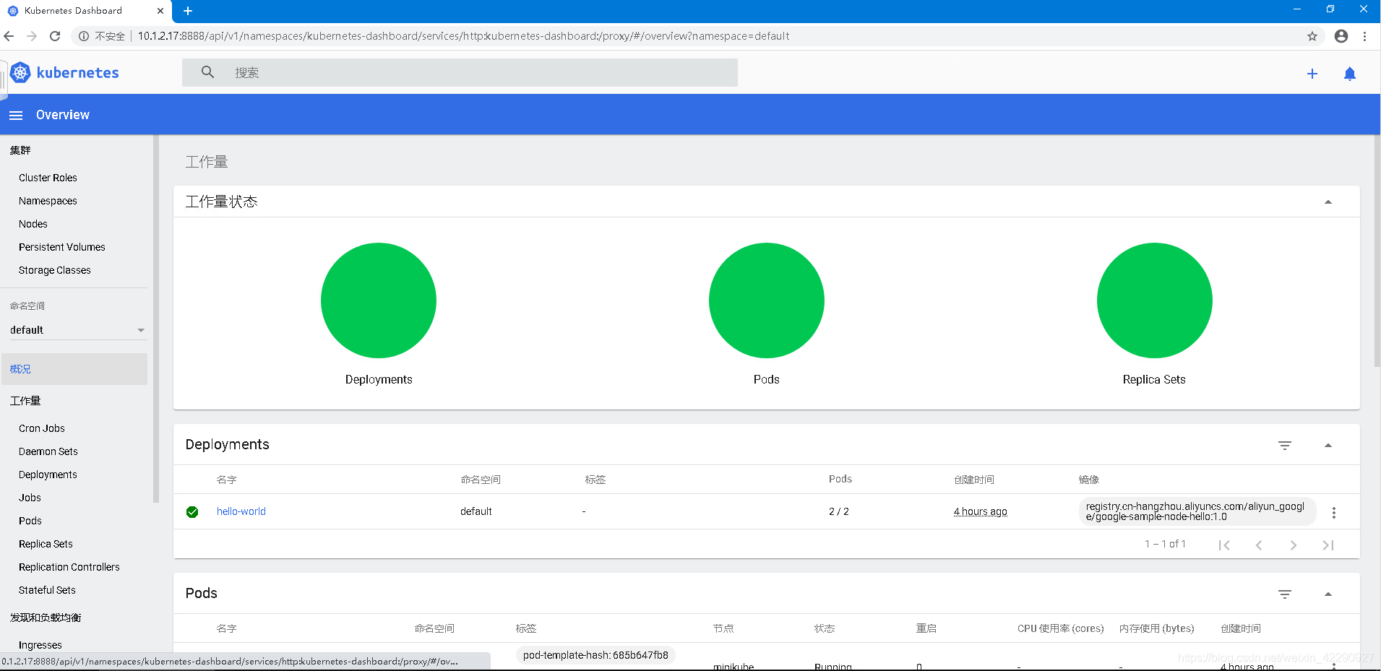Open the notifications bell
The height and width of the screenshot is (671, 1381).
tap(1350, 74)
